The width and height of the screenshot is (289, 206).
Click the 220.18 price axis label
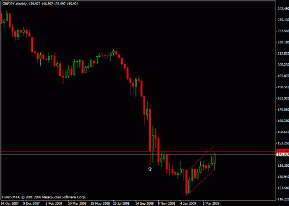point(283,42)
